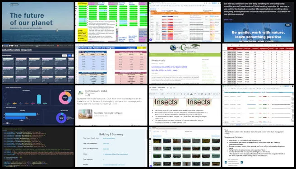The width and height of the screenshot is (296, 169).
Task: Click the right Insects word cloud image
Action: (x=199, y=102)
